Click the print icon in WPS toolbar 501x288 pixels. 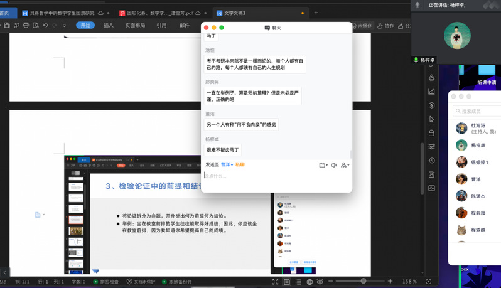26,26
